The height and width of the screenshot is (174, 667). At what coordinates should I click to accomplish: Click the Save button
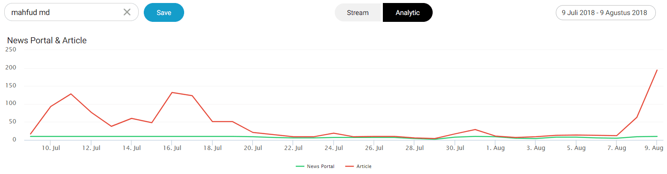tap(164, 12)
